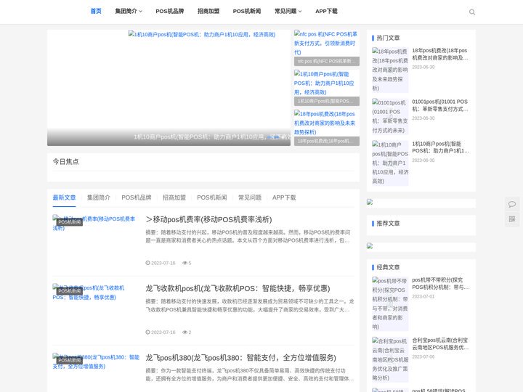This screenshot has height=392, width=523.
Task: Expand the 常见问题 dropdown in top navigation
Action: (288, 11)
